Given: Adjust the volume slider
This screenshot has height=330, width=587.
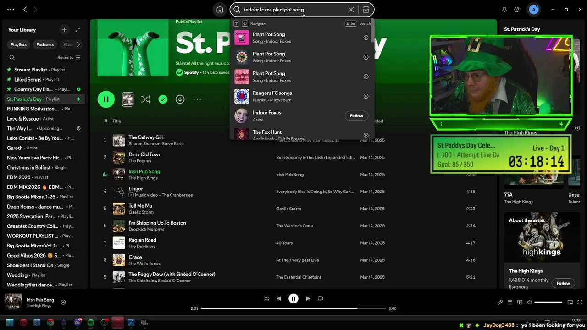Looking at the screenshot, I should coord(548,302).
